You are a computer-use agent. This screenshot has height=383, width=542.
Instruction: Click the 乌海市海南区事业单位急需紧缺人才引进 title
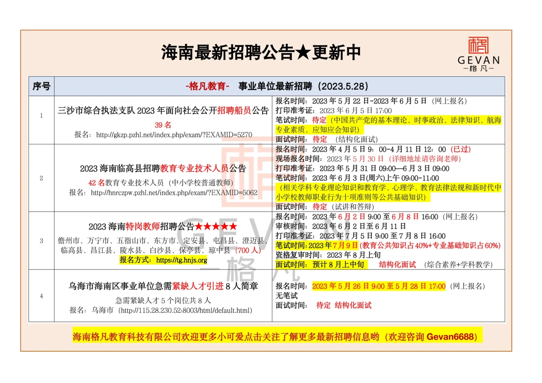[x=163, y=286]
